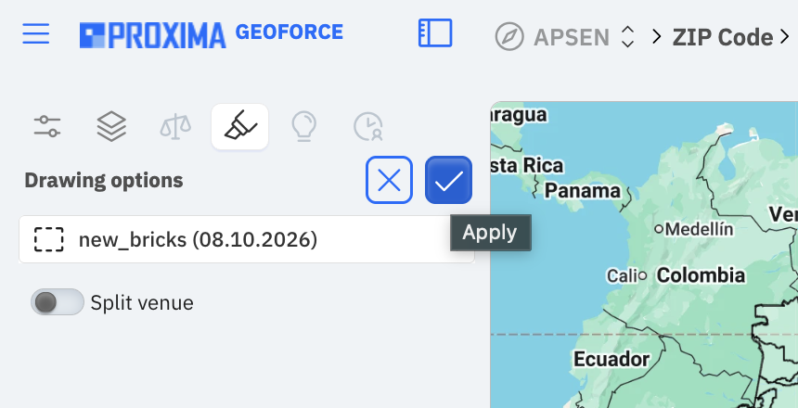Click the Medellín city marker on map
The image size is (798, 408).
tap(659, 229)
